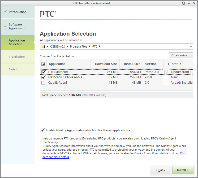Sort by the Application column header

tap(68, 64)
